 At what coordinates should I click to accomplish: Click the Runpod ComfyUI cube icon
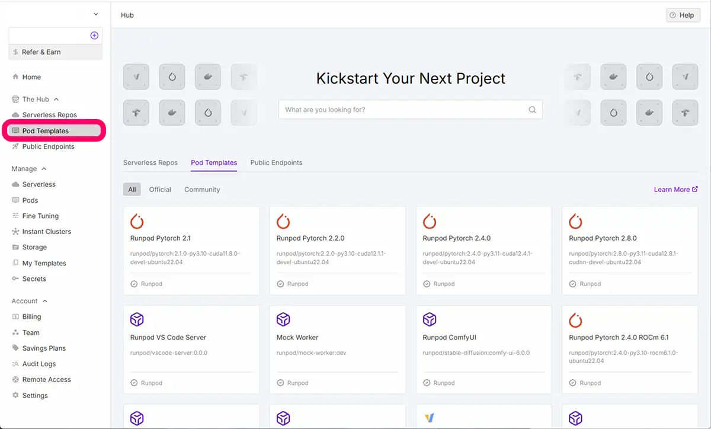(x=430, y=321)
